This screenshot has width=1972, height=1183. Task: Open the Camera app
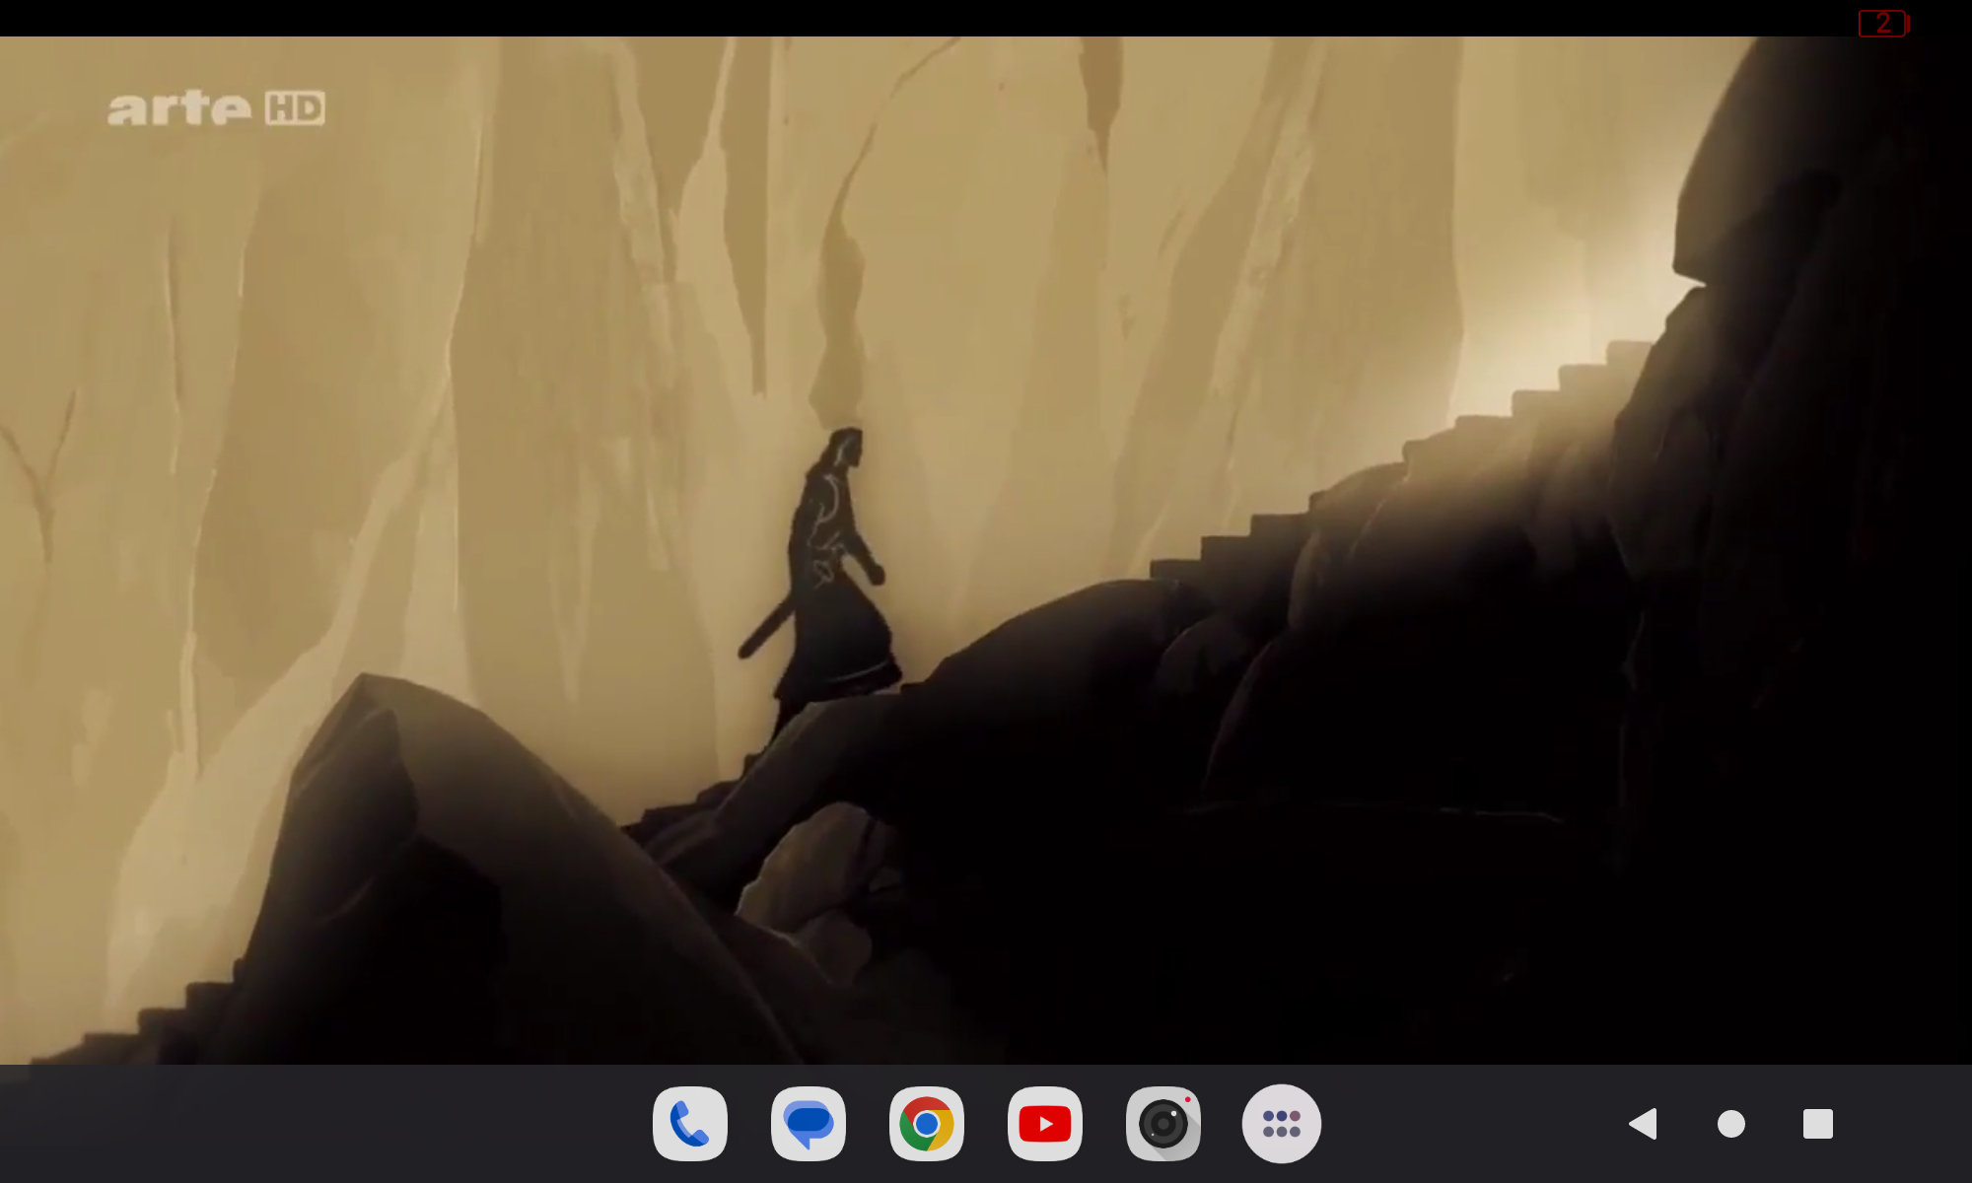[1163, 1124]
